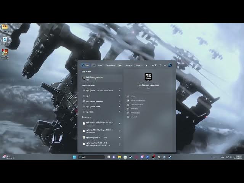The image size is (244, 183).
Task: Expand 'epic games store' suggestion chevron
Action: [119, 106]
